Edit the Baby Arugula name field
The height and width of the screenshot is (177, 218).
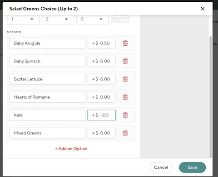48,43
